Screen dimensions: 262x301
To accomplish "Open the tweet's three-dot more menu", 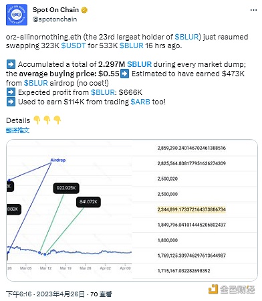I will pos(253,10).
